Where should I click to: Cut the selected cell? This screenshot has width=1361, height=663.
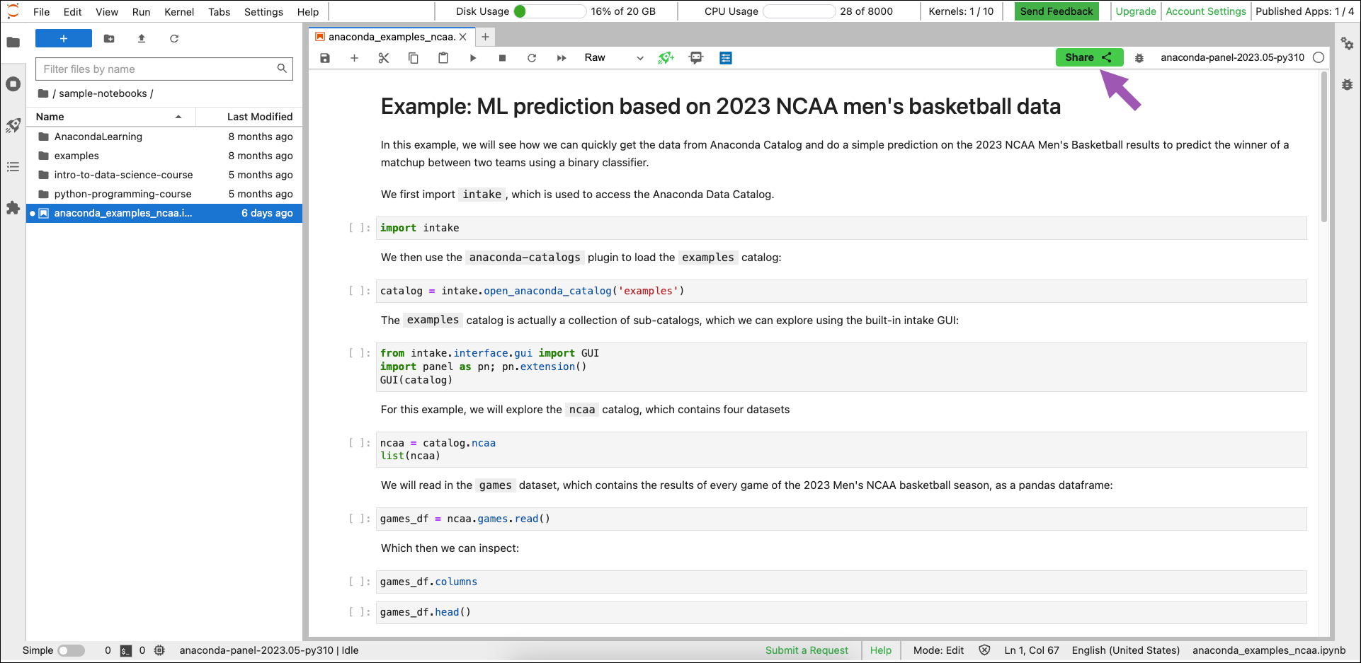pos(384,58)
